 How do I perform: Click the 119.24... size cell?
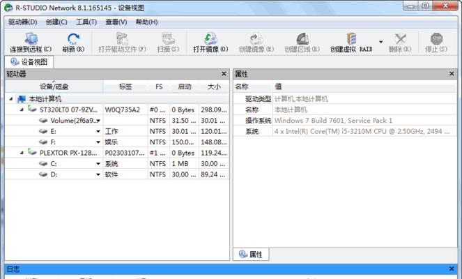pos(214,153)
